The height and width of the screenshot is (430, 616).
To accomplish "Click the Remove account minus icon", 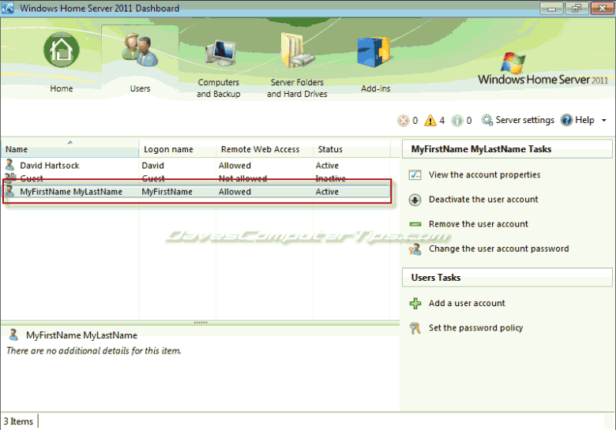I will (415, 224).
